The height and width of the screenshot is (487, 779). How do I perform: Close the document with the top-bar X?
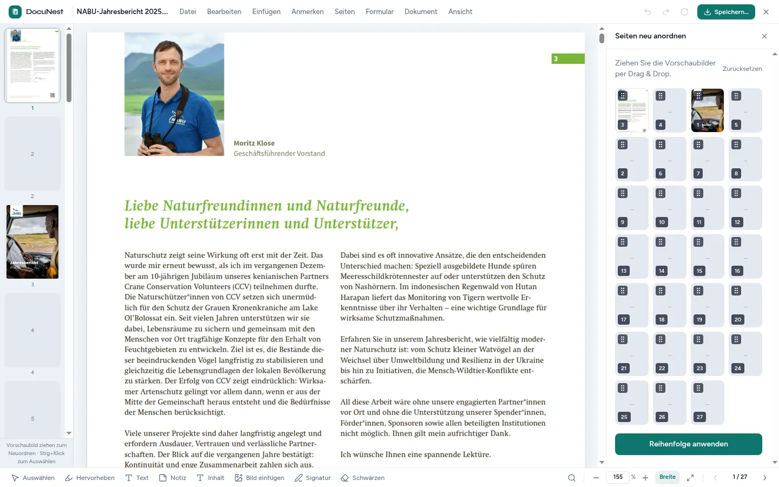766,12
